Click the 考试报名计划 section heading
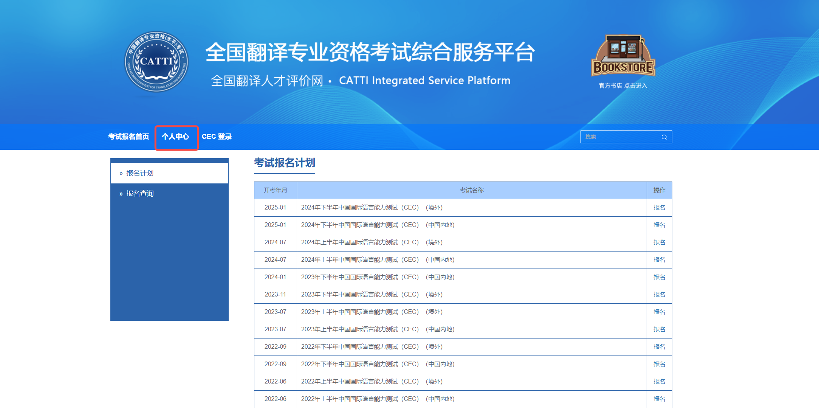 tap(285, 163)
